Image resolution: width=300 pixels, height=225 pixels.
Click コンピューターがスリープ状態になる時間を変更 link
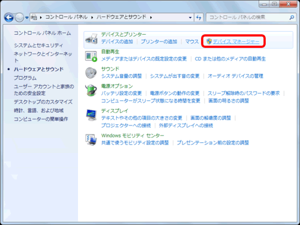tap(151, 101)
